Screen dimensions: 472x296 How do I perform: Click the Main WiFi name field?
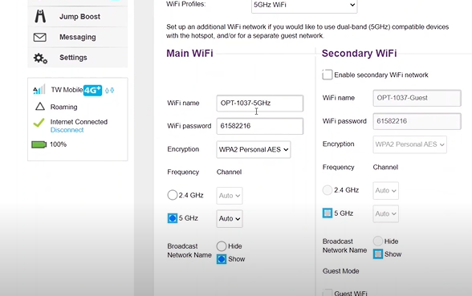(x=260, y=103)
